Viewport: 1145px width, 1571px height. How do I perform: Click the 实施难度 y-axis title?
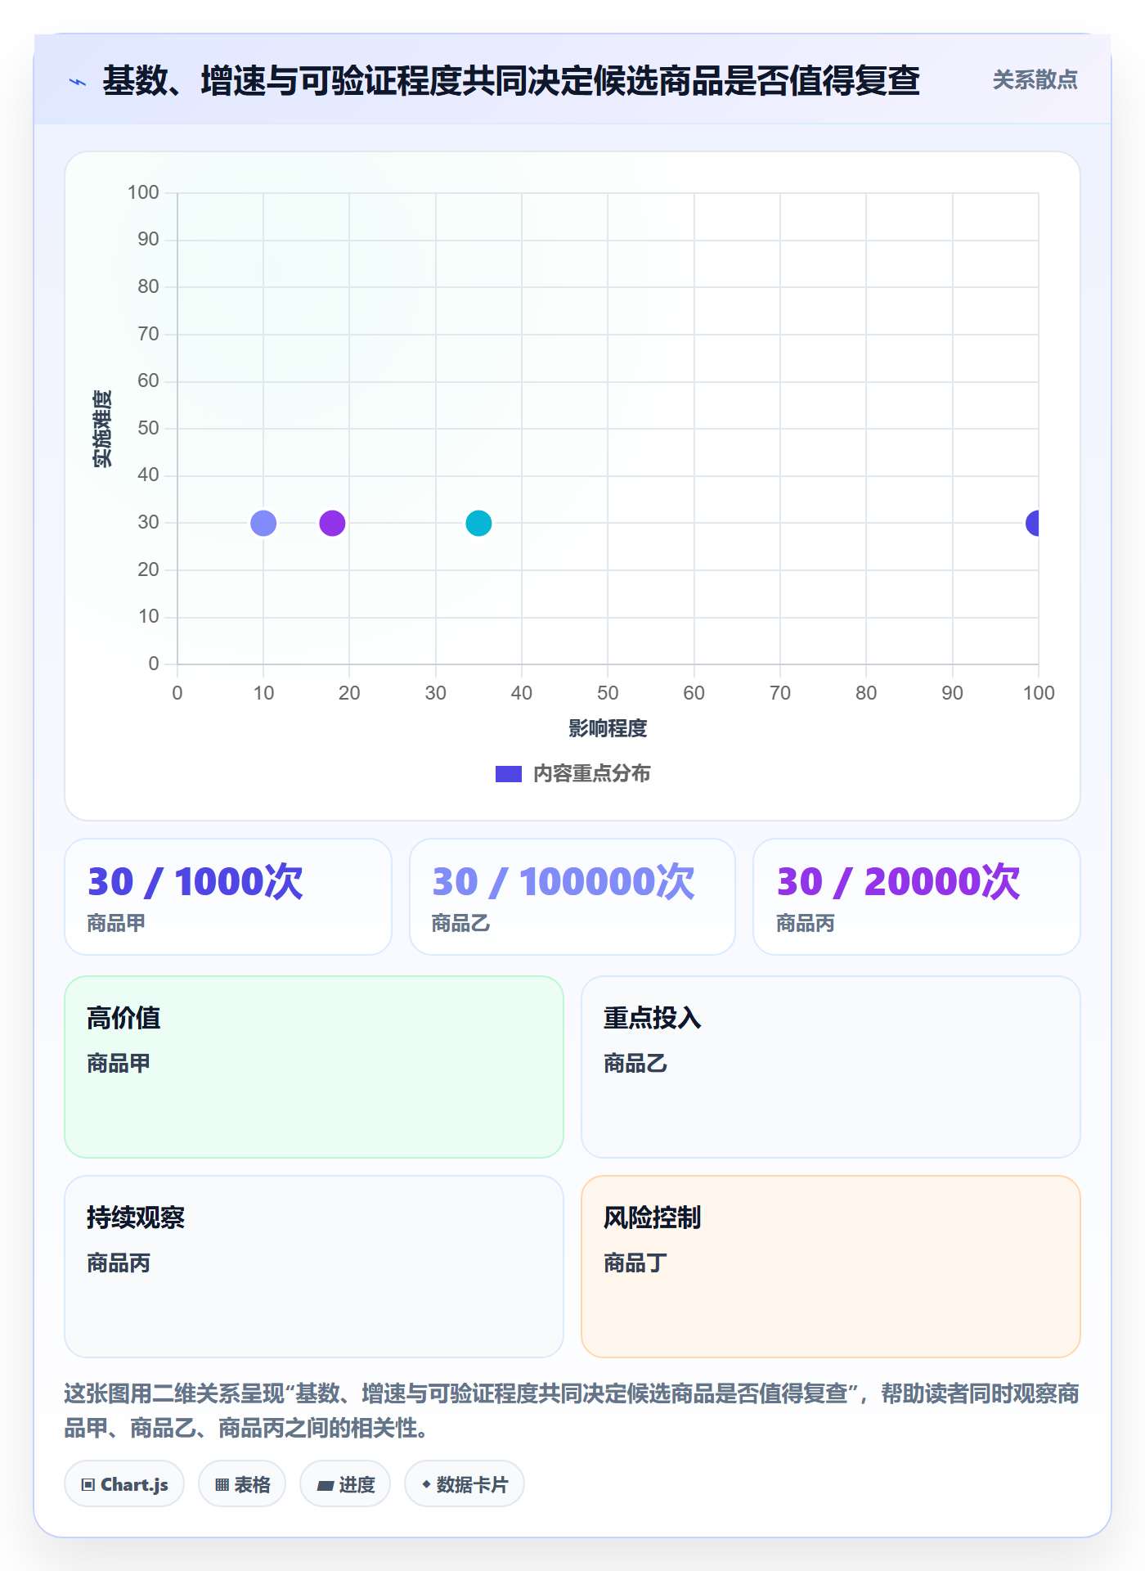pyautogui.click(x=102, y=429)
